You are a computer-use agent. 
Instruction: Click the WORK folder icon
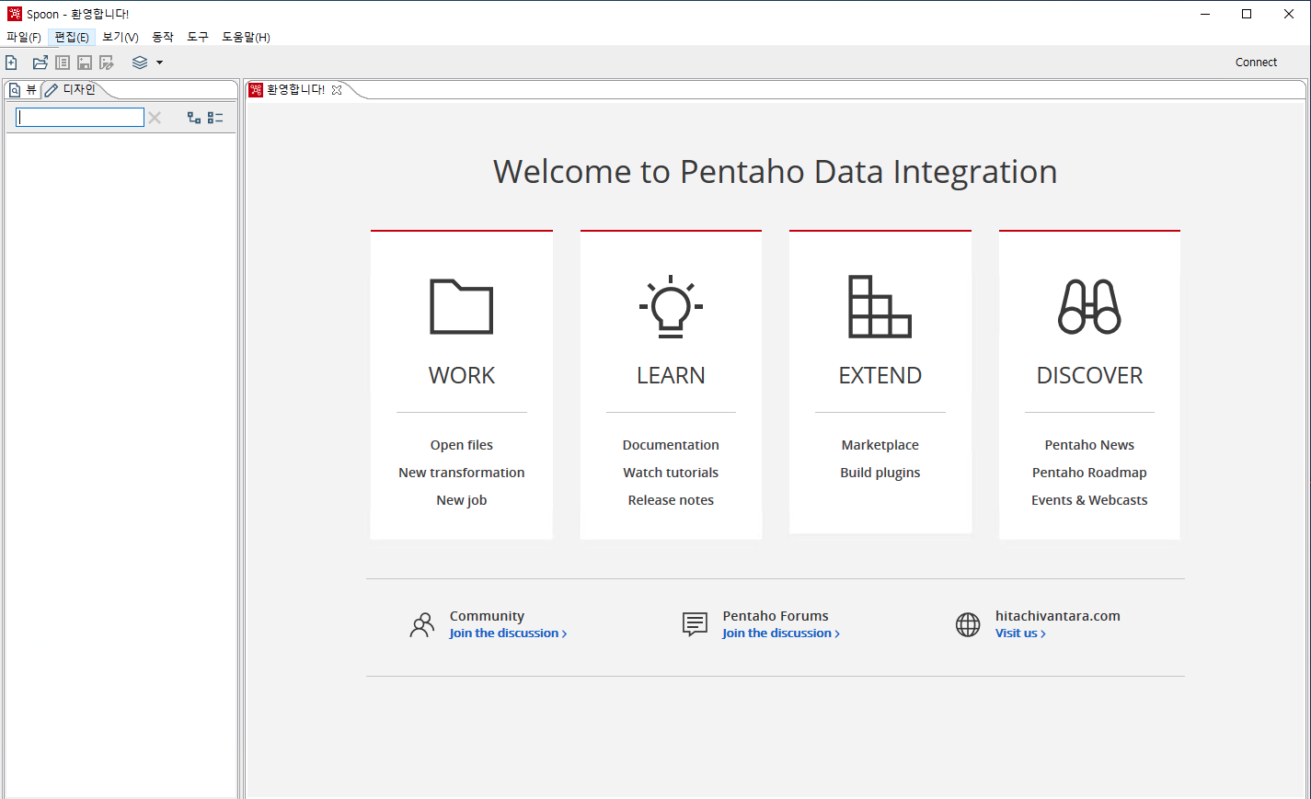(x=462, y=306)
